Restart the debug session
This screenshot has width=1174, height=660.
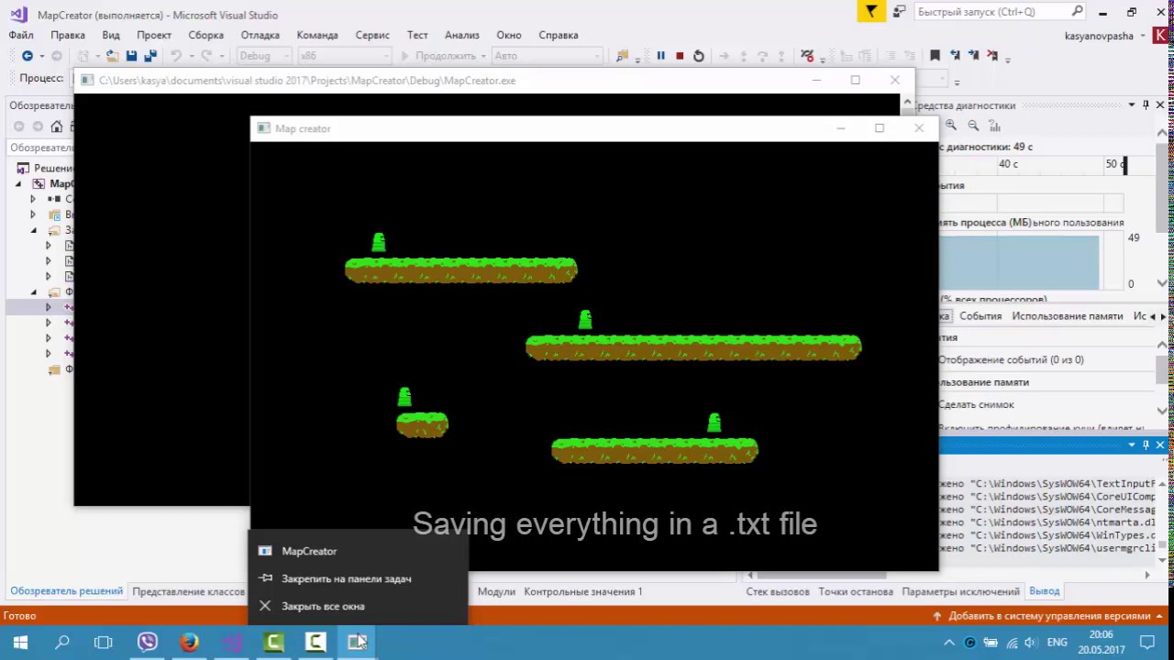coord(699,56)
